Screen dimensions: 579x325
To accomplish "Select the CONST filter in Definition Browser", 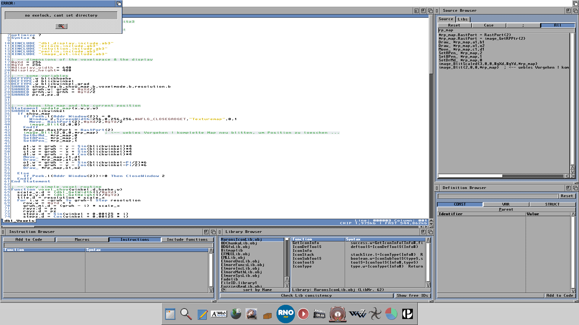I will coord(460,204).
